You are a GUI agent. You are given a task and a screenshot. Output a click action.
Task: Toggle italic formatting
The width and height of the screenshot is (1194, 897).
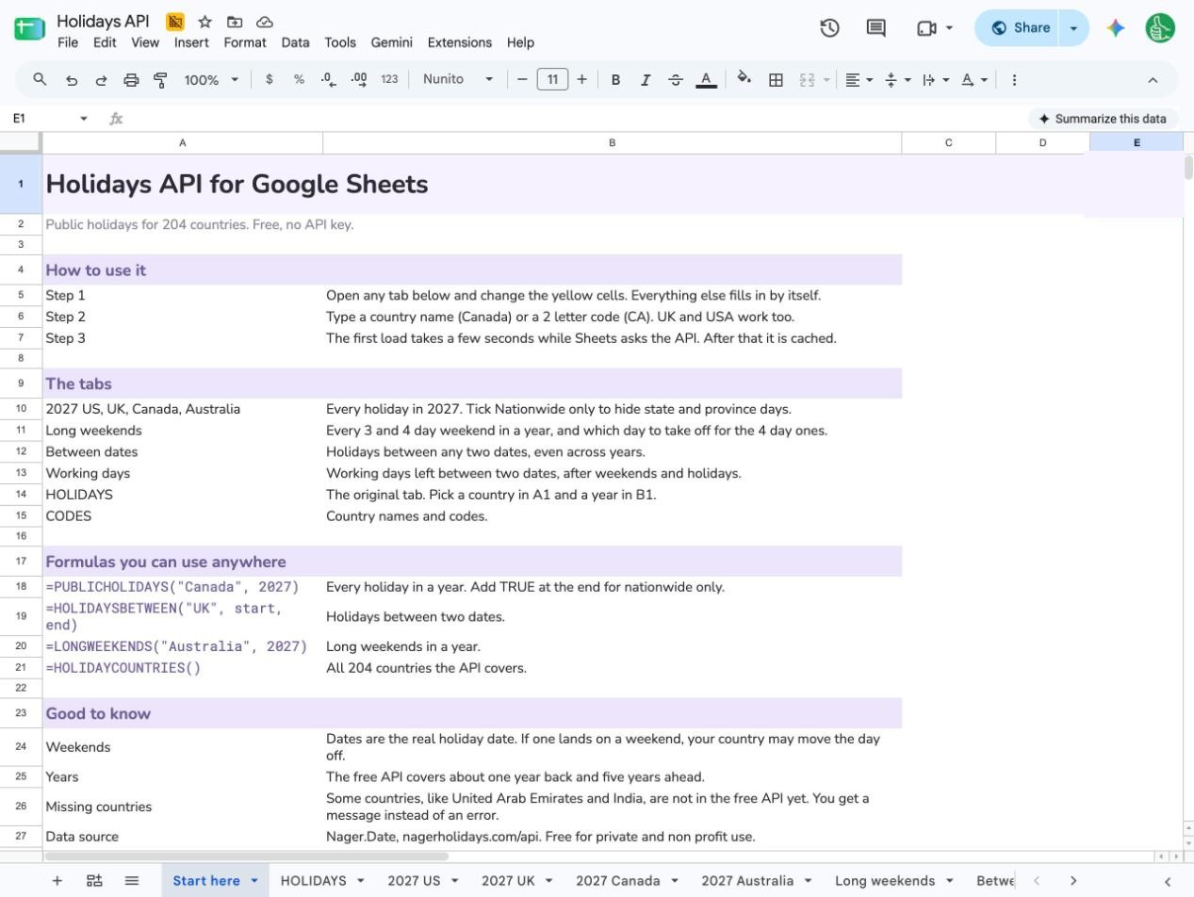pos(646,80)
